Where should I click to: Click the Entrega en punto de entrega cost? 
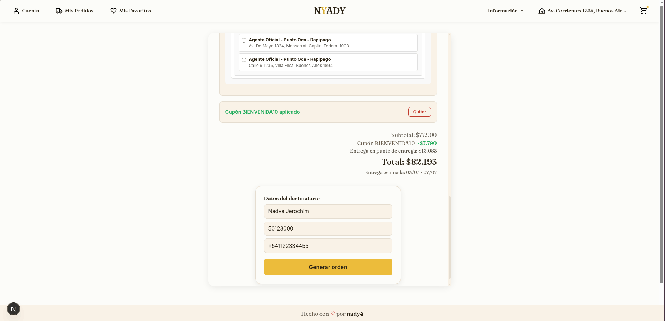[393, 151]
